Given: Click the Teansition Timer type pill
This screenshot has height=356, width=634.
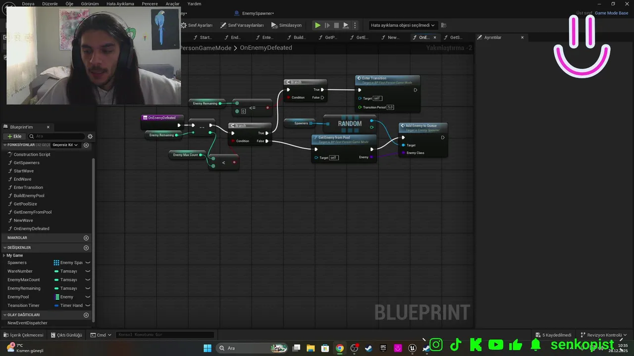Looking at the screenshot, I should [x=56, y=306].
